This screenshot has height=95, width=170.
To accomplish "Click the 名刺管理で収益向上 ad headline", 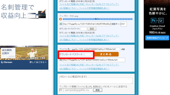I will click(17, 11).
